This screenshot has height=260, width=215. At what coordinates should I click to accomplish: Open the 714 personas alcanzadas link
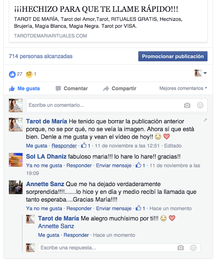(41, 56)
